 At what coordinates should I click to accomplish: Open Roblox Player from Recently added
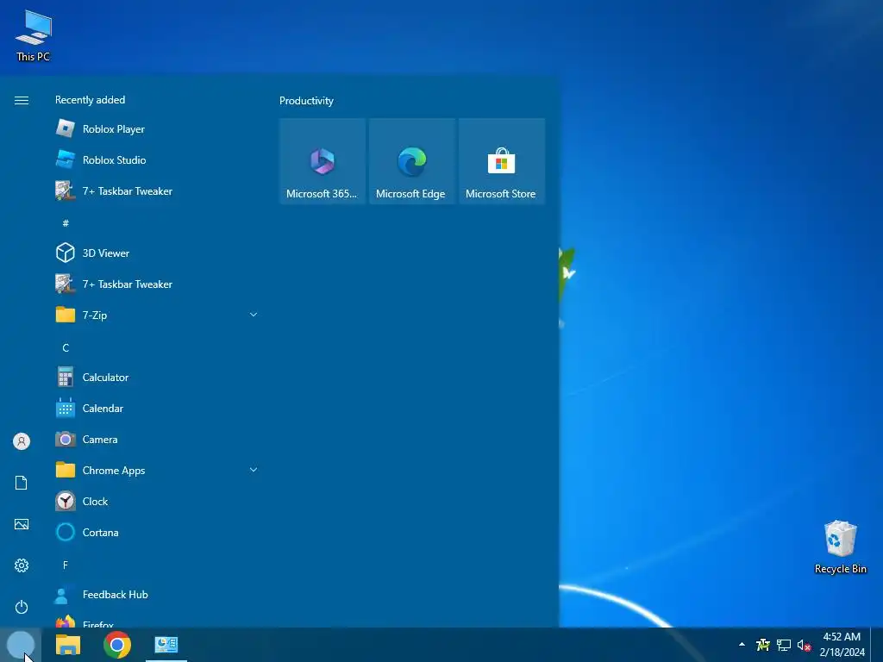pyautogui.click(x=155, y=129)
